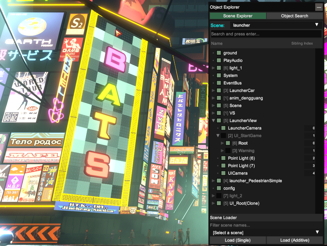Screen dimensions: 327x246
Task: Click the Sibling Index column header
Action: tap(302, 43)
